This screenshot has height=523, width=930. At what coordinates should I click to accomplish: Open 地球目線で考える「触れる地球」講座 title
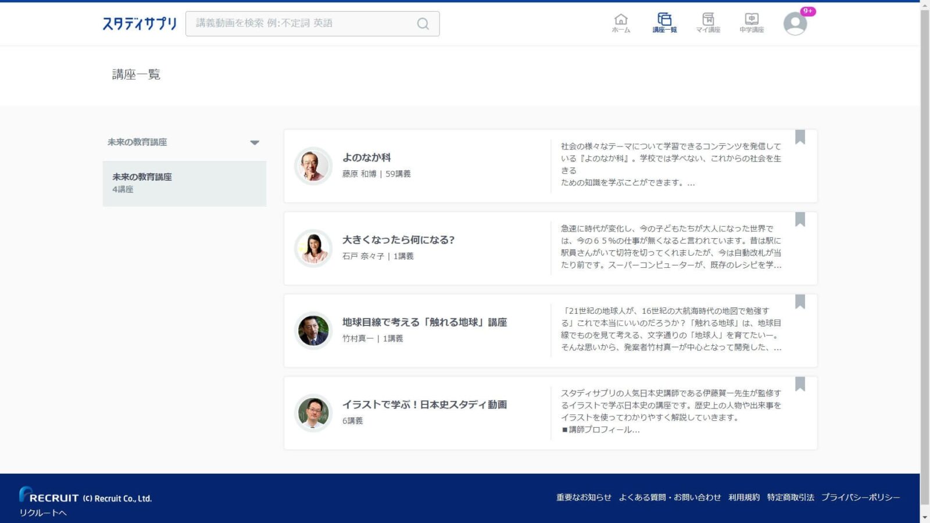(424, 323)
